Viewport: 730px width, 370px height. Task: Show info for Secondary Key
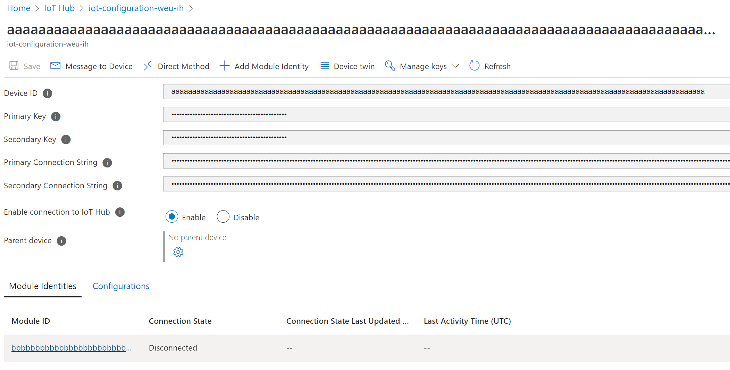click(66, 140)
